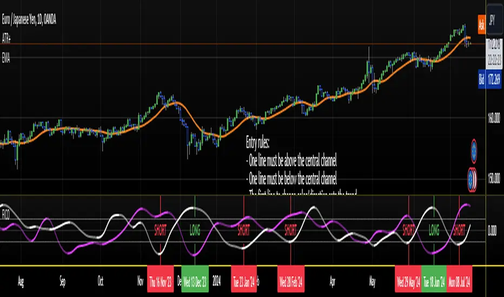Click the Thu 16 Nov '23 red date marker
This screenshot has width=504, height=297.
[x=161, y=279]
